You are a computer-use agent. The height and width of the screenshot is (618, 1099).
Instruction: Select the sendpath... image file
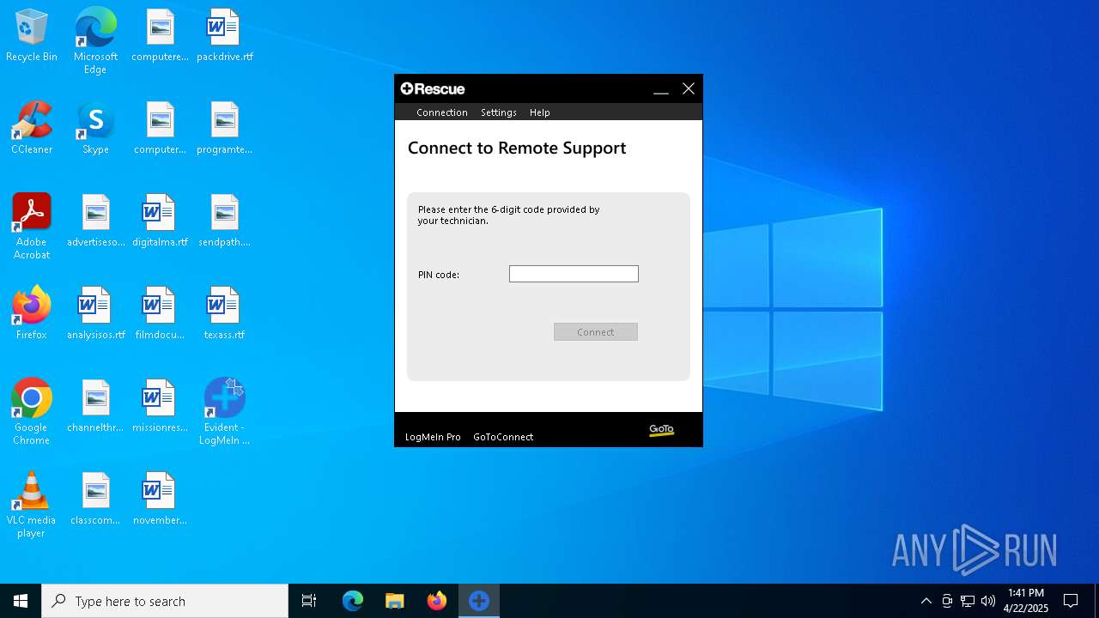(x=224, y=221)
